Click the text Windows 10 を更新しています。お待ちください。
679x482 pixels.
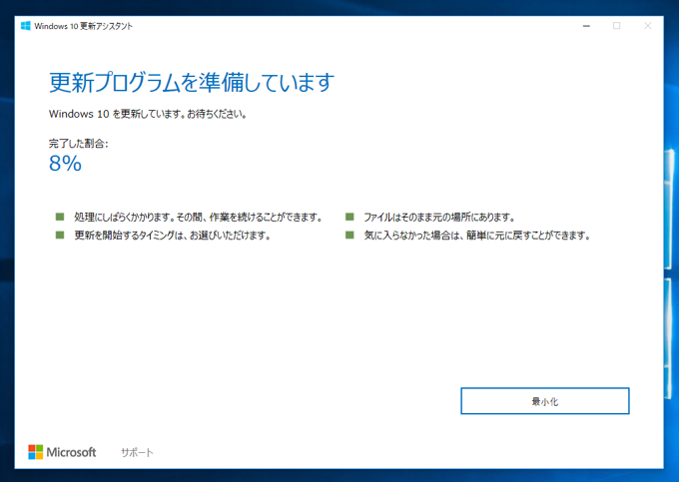[148, 114]
